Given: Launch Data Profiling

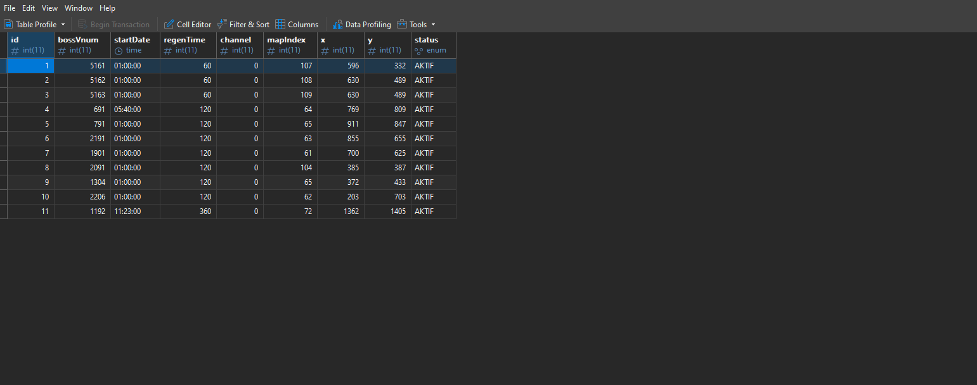Looking at the screenshot, I should point(362,25).
